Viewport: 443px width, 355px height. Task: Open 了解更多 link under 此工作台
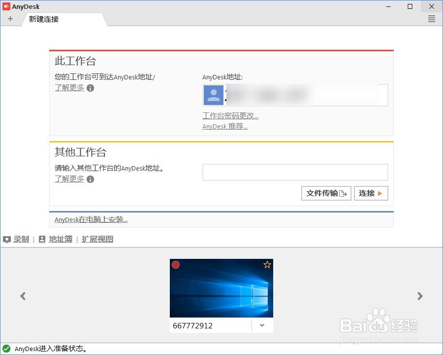click(69, 88)
